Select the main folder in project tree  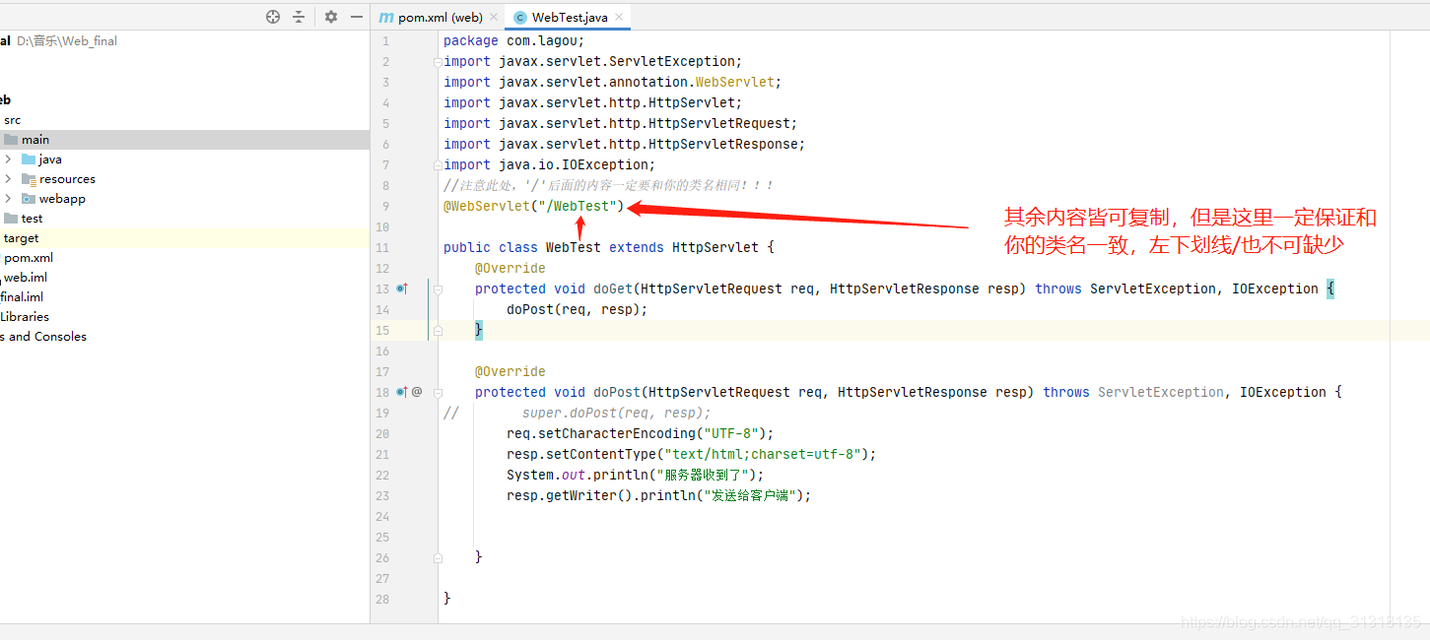coord(34,140)
